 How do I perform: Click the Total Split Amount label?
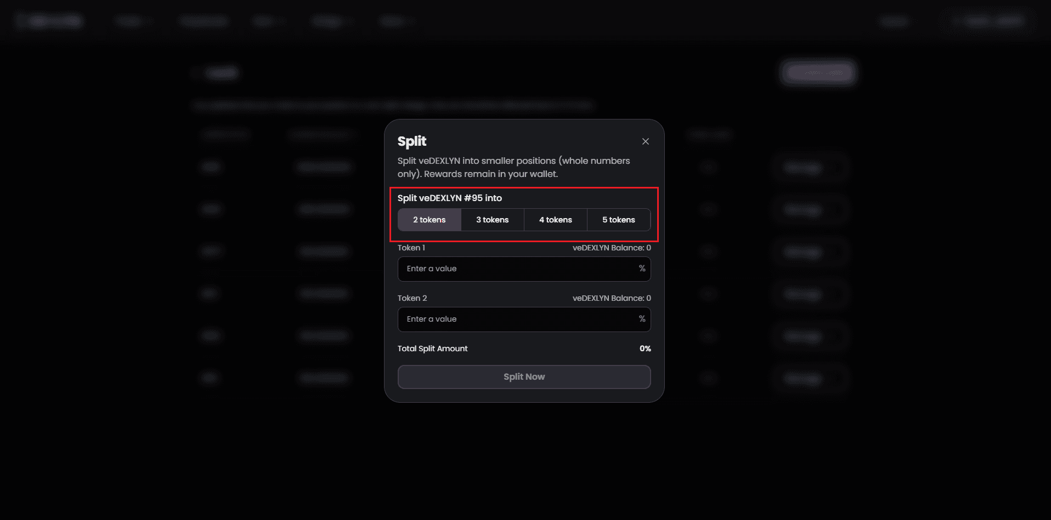click(432, 348)
